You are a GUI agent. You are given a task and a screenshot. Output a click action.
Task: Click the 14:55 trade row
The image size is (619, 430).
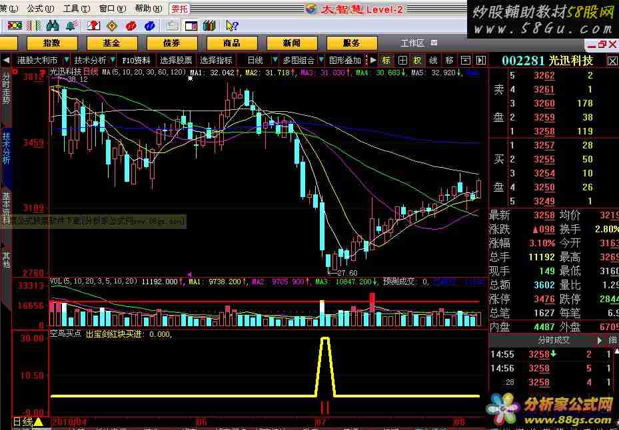pyautogui.click(x=554, y=354)
